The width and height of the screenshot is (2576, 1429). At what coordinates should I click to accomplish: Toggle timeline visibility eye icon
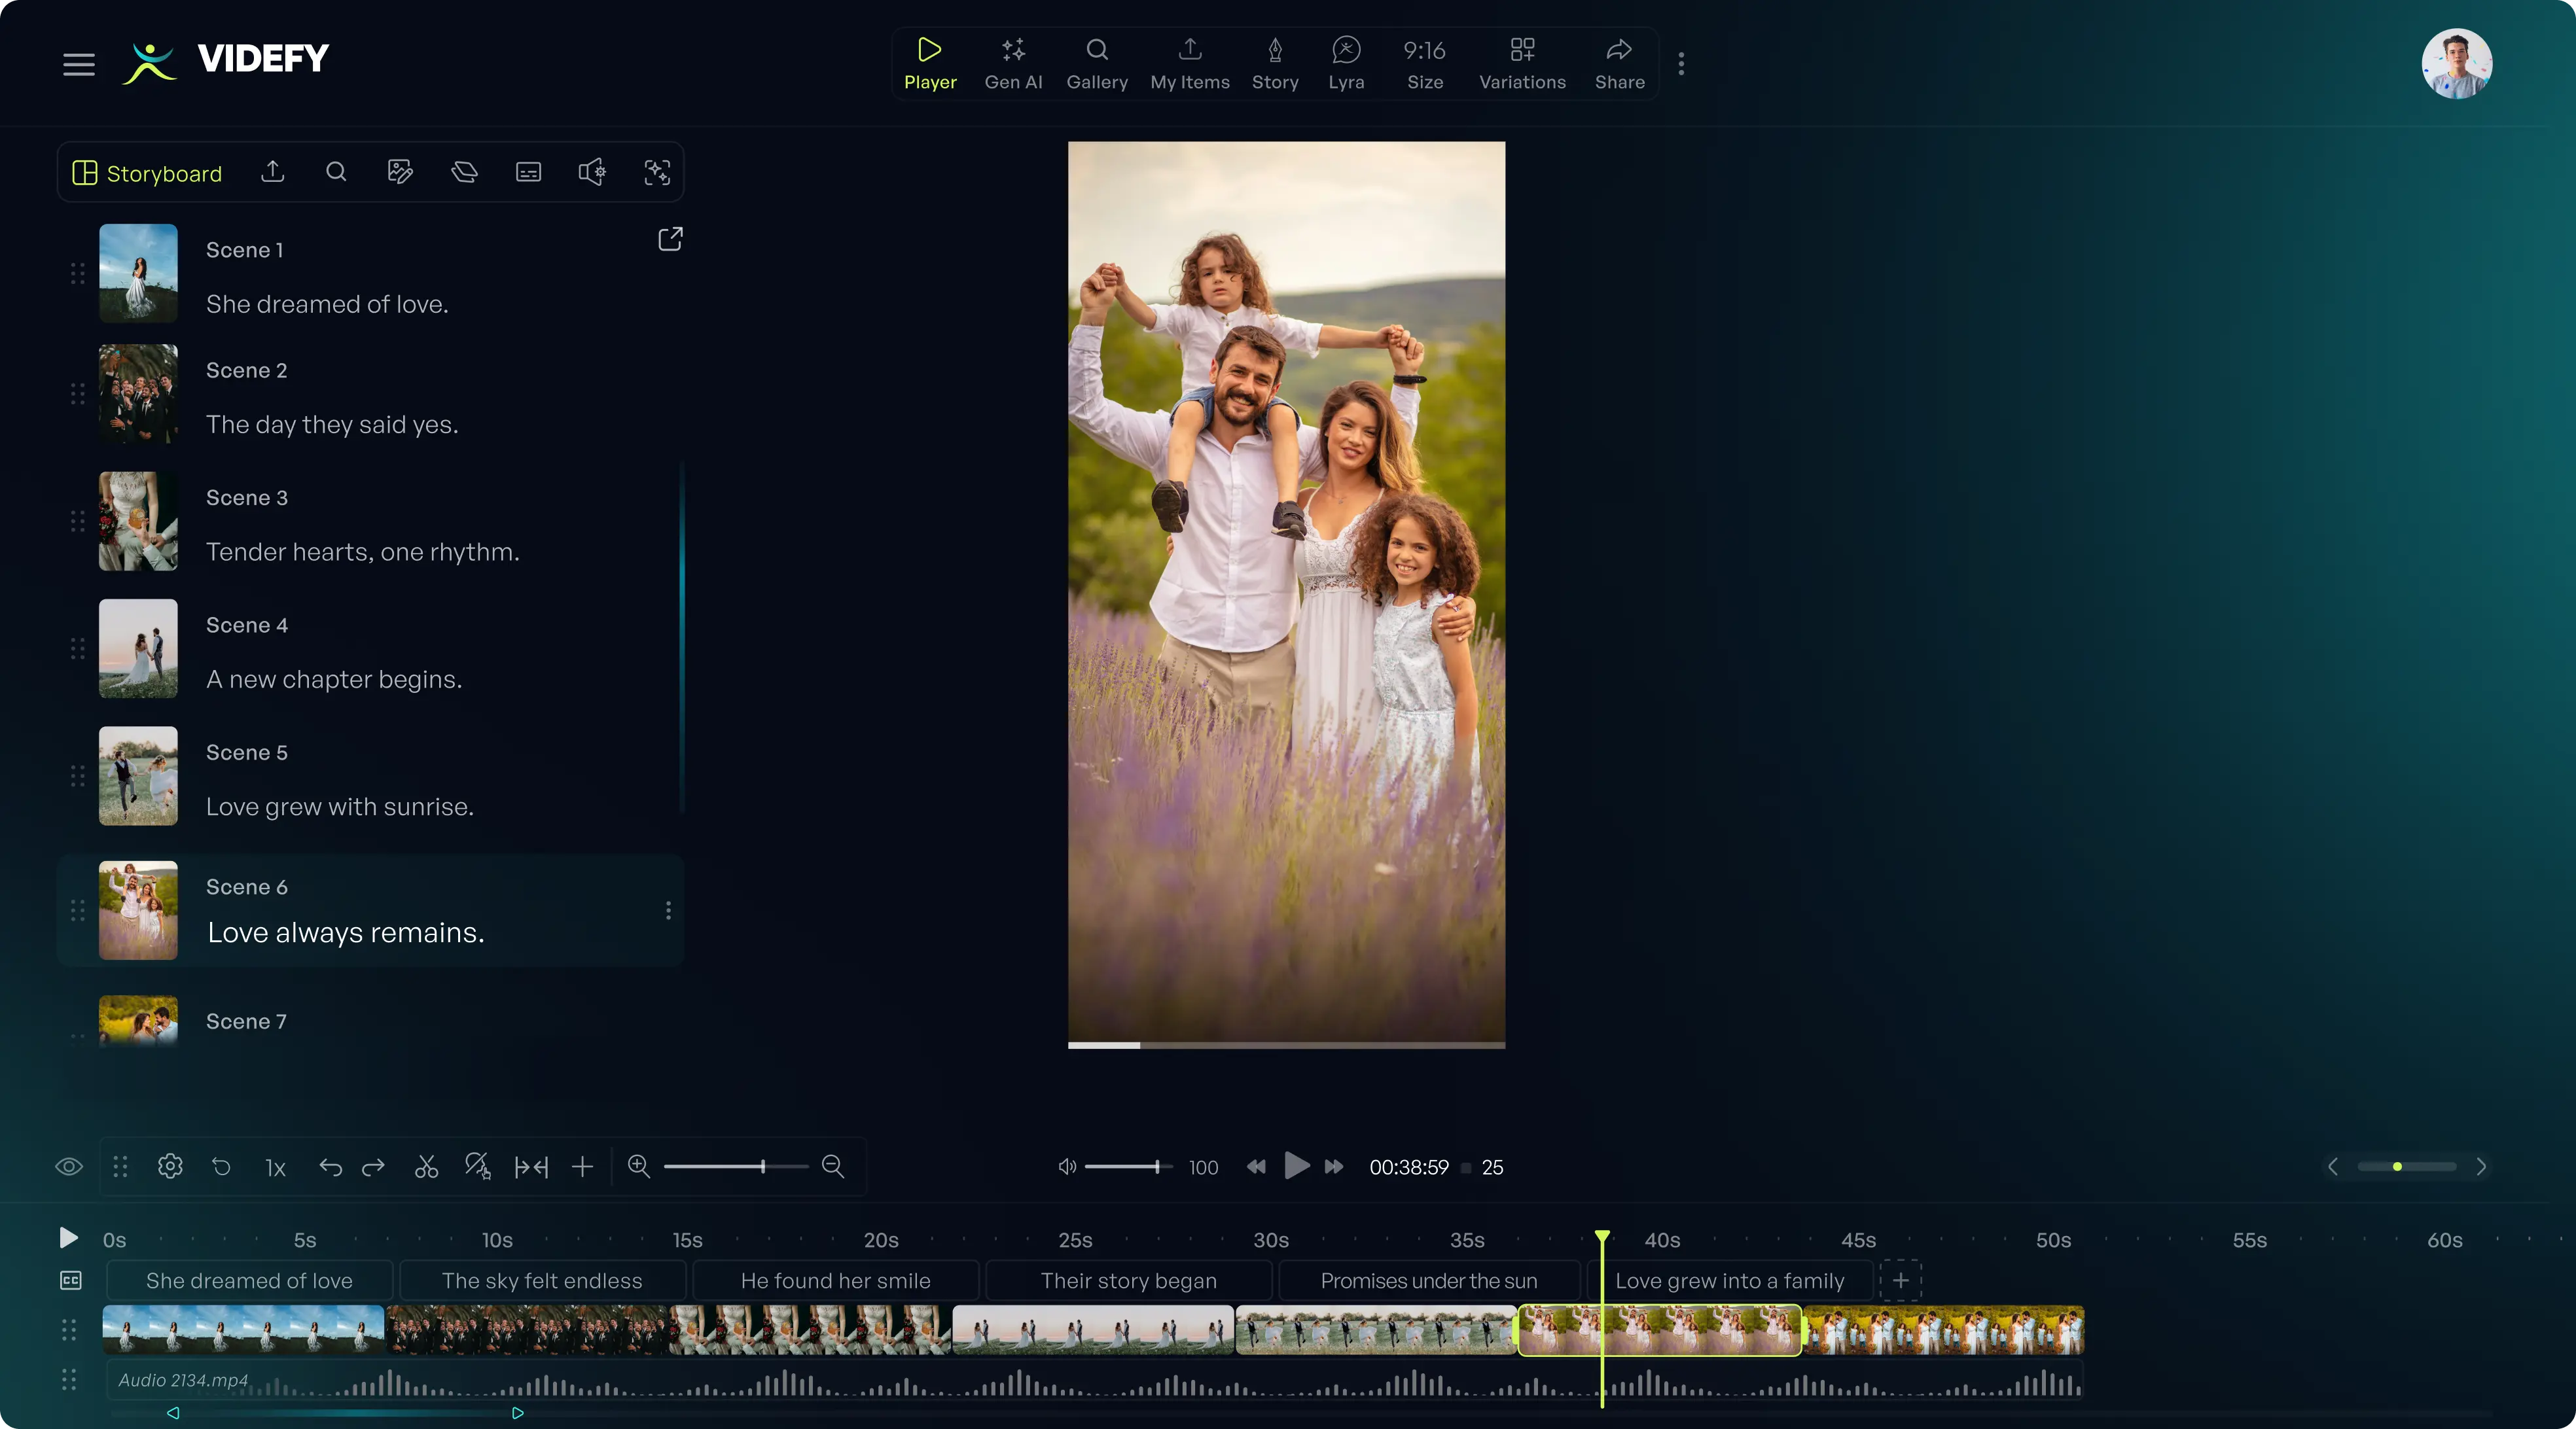click(x=69, y=1167)
